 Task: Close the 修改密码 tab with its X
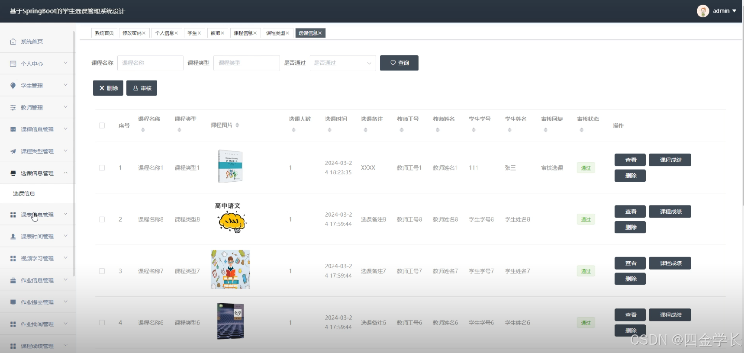pos(144,33)
